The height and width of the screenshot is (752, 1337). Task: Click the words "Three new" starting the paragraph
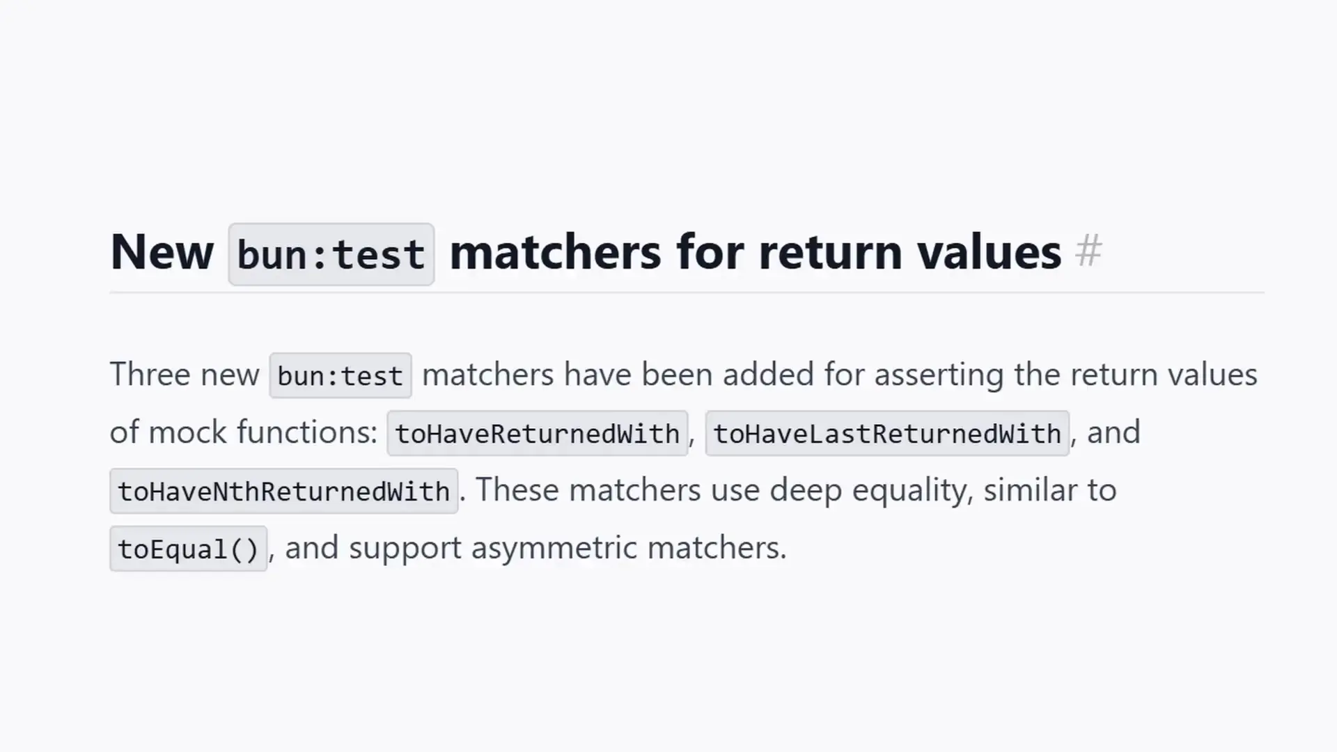(x=184, y=375)
